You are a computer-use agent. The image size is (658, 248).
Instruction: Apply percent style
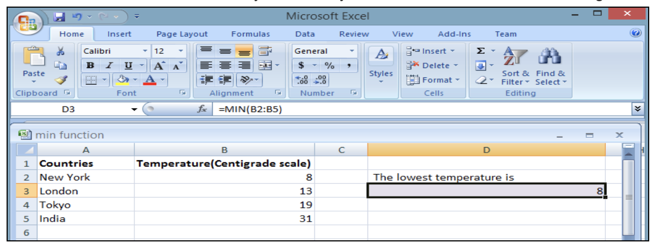[x=330, y=65]
